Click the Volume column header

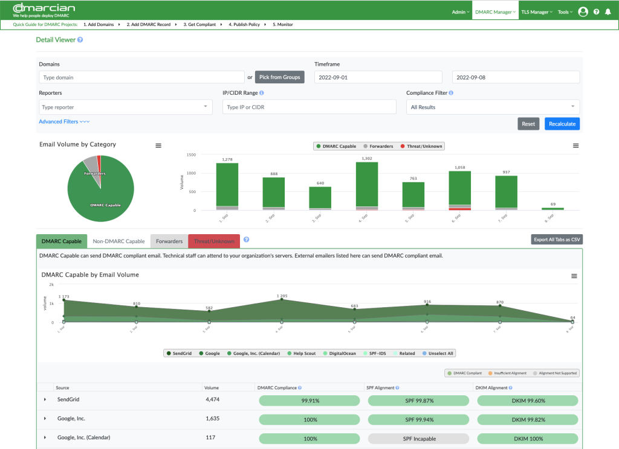211,388
